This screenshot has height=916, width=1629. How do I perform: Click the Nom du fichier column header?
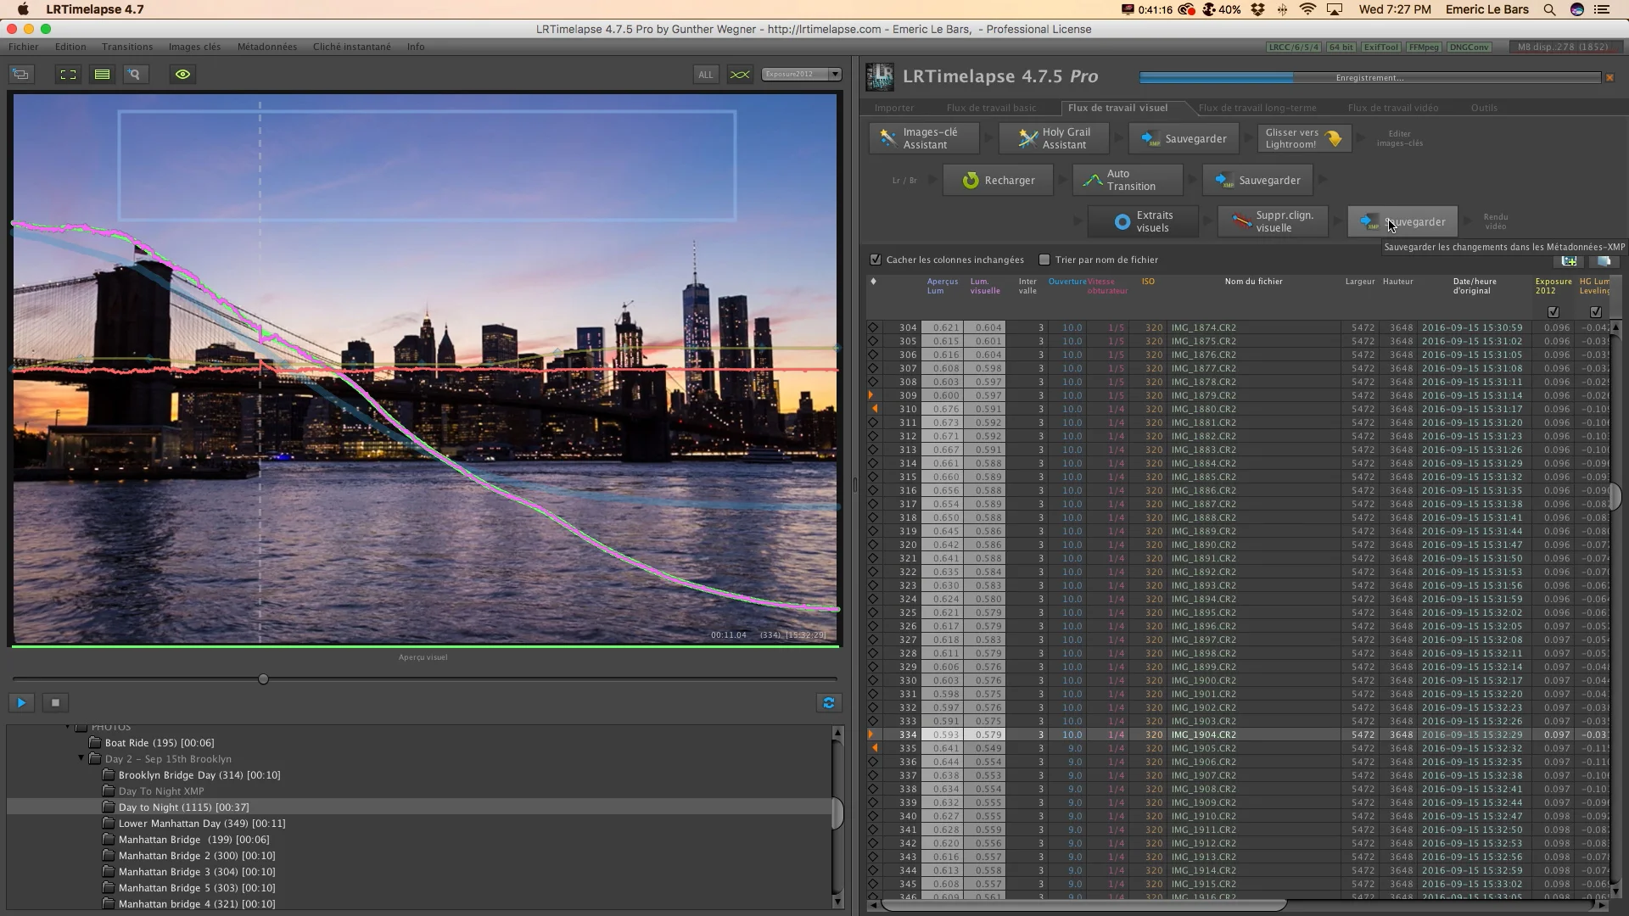click(1253, 282)
